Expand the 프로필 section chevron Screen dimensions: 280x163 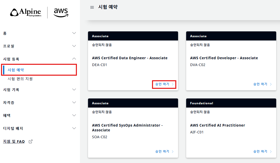[74, 46]
